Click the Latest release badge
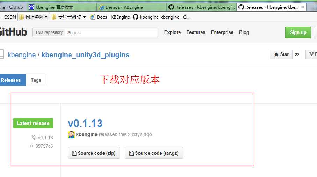This screenshot has height=177, width=317. pos(33,123)
